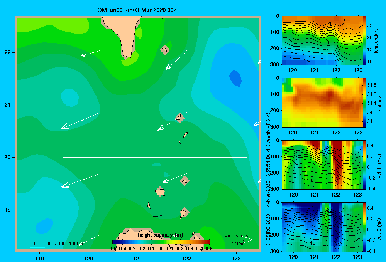Click the vel. N color scale bar

(364, 165)
